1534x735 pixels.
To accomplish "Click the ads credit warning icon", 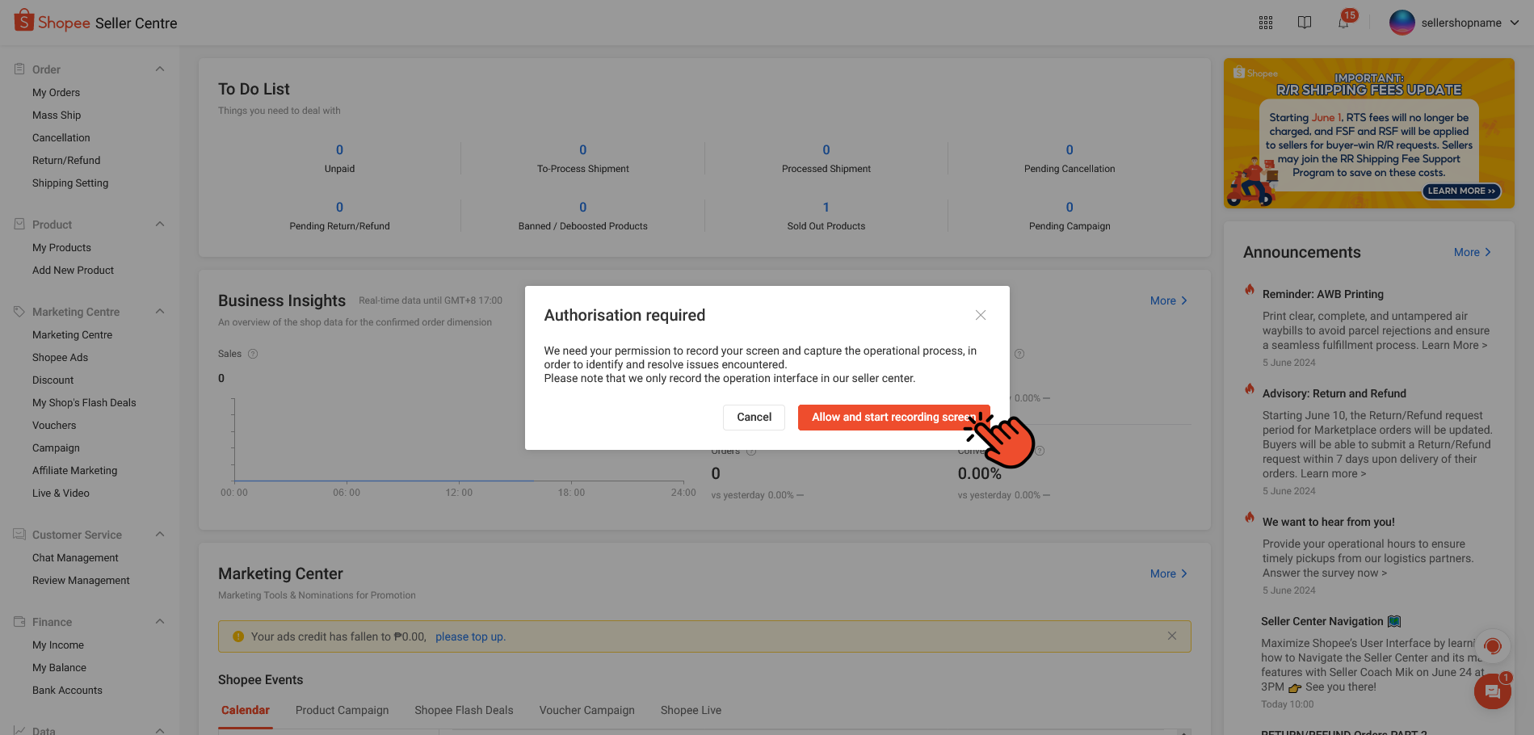I will pyautogui.click(x=238, y=636).
